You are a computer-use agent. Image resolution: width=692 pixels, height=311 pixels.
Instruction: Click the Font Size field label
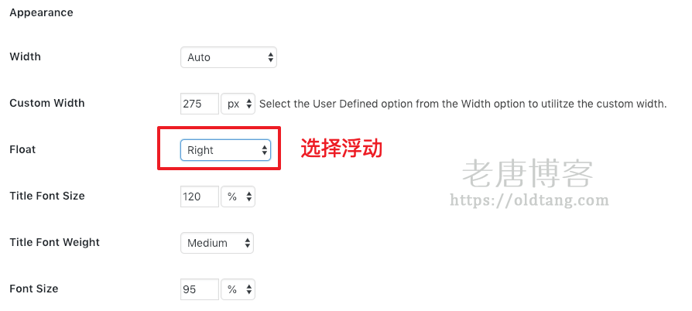coord(33,289)
